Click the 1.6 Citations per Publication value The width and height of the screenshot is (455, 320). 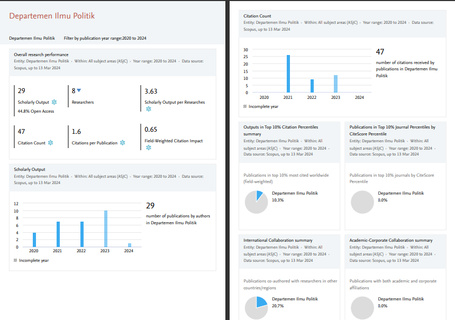click(x=76, y=131)
